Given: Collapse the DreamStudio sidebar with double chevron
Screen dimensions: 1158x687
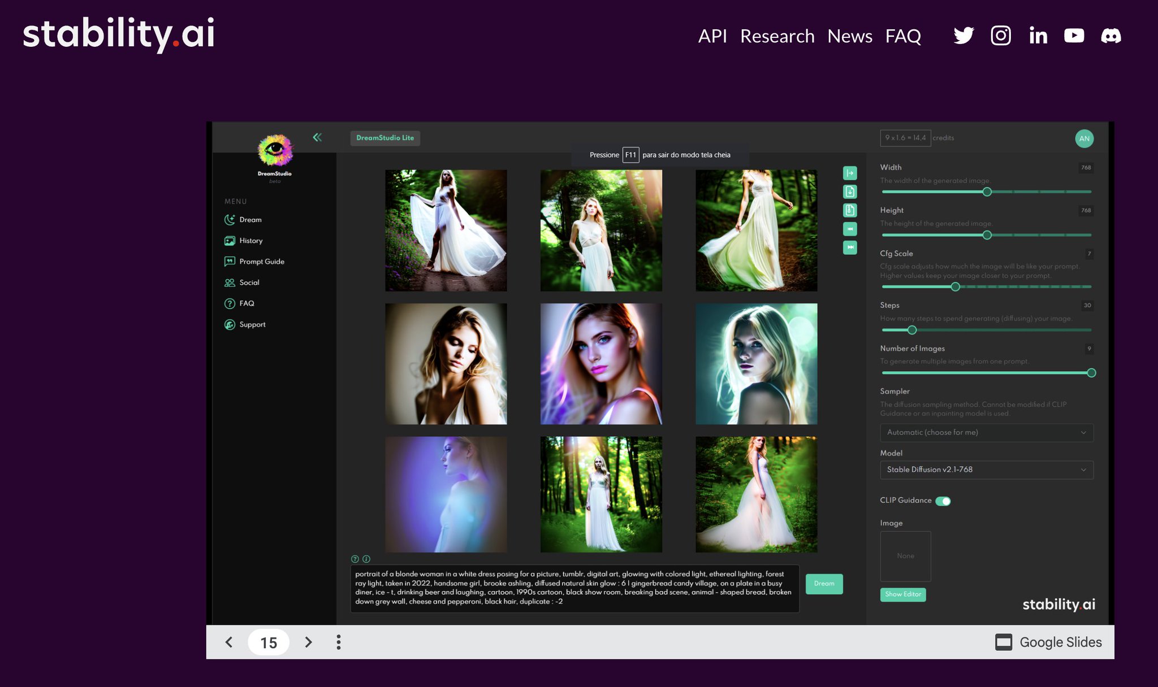Looking at the screenshot, I should pos(317,137).
